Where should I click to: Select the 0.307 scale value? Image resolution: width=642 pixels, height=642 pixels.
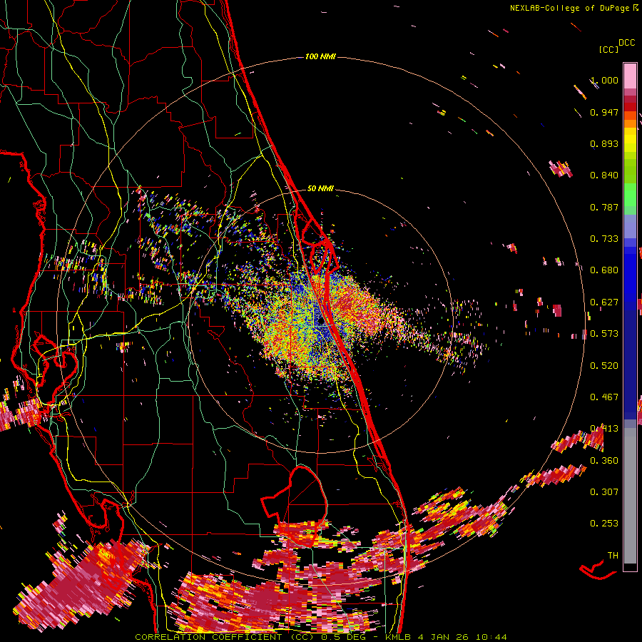pyautogui.click(x=604, y=492)
